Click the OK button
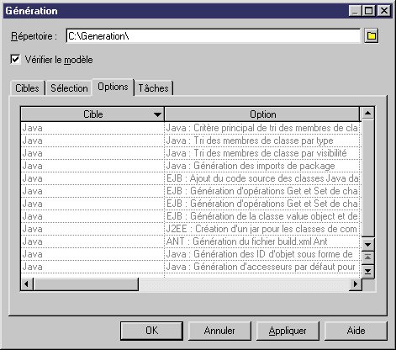This screenshot has height=350, width=396. pos(151,331)
